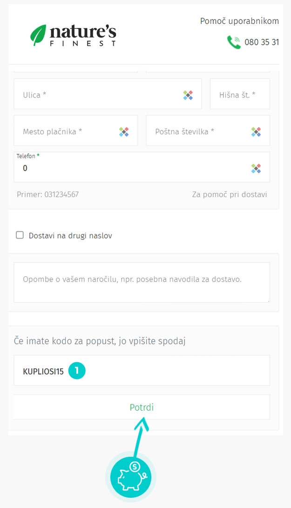This screenshot has height=508, width=291.
Task: Click the autofill icon in Telefon field
Action: click(256, 168)
